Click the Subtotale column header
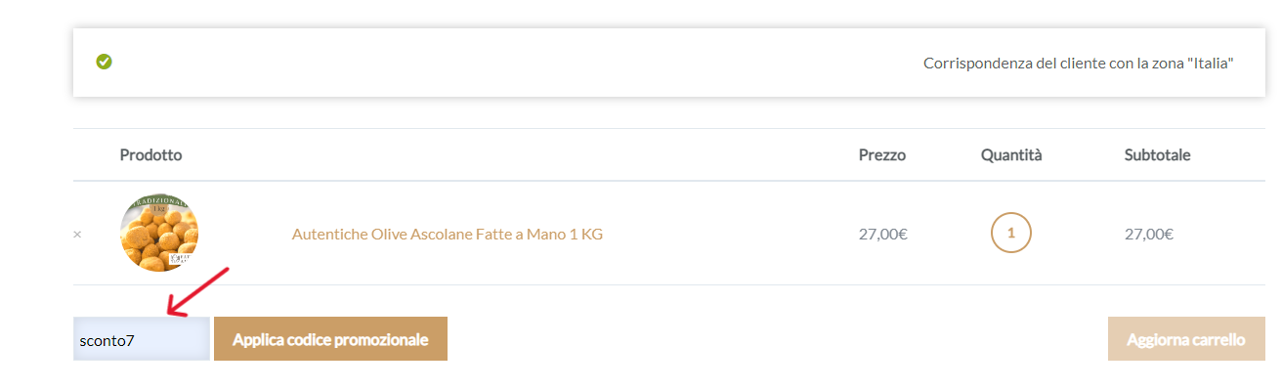The image size is (1282, 389). tap(1157, 154)
